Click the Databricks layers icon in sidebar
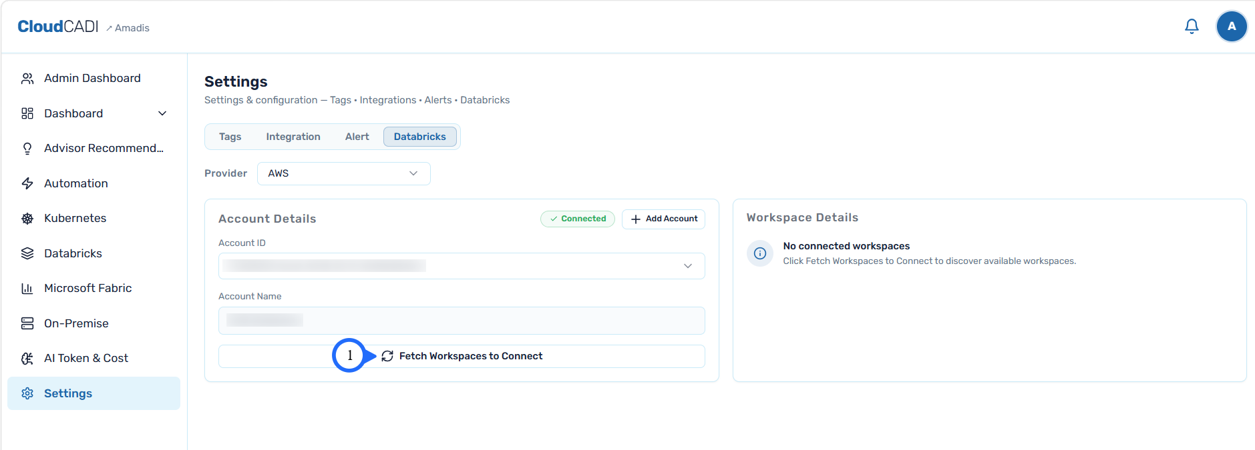 pyautogui.click(x=27, y=253)
